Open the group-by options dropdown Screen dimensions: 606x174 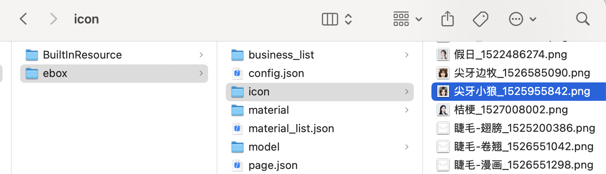coord(407,19)
